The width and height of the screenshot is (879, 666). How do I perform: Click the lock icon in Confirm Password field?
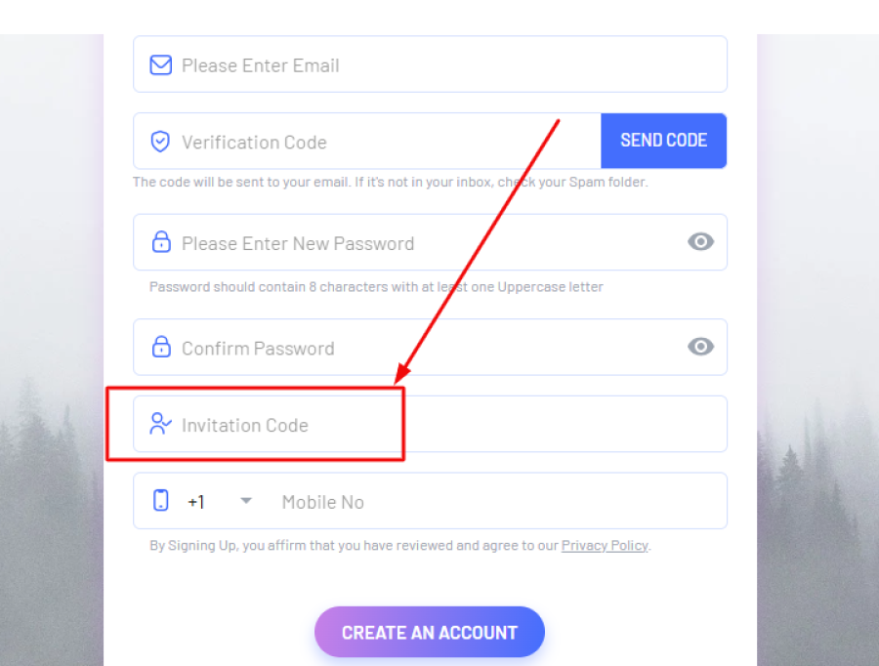tap(160, 347)
